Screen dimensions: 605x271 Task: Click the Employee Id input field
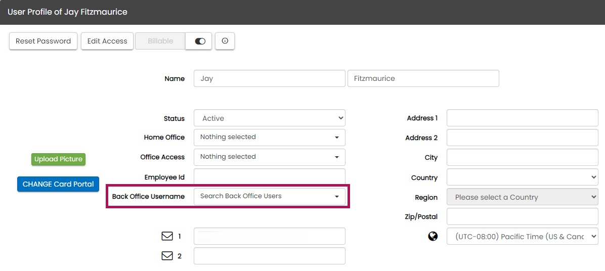(269, 177)
